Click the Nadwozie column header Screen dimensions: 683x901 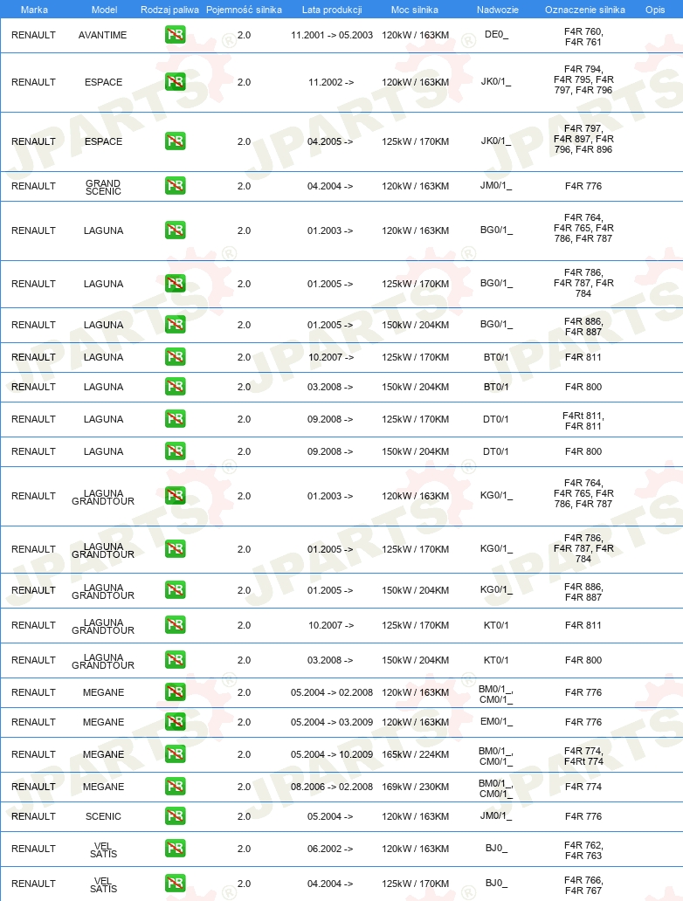(x=497, y=10)
